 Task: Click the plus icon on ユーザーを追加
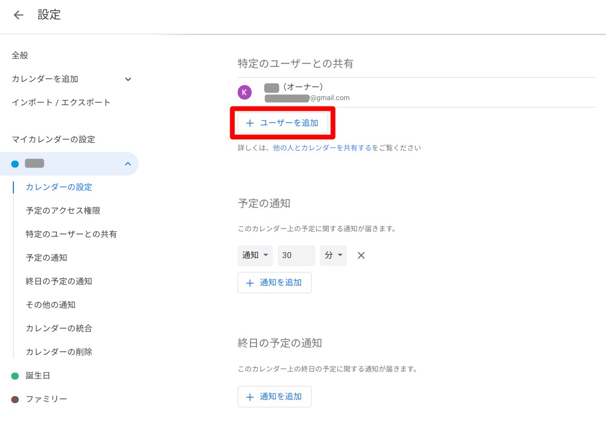[250, 123]
